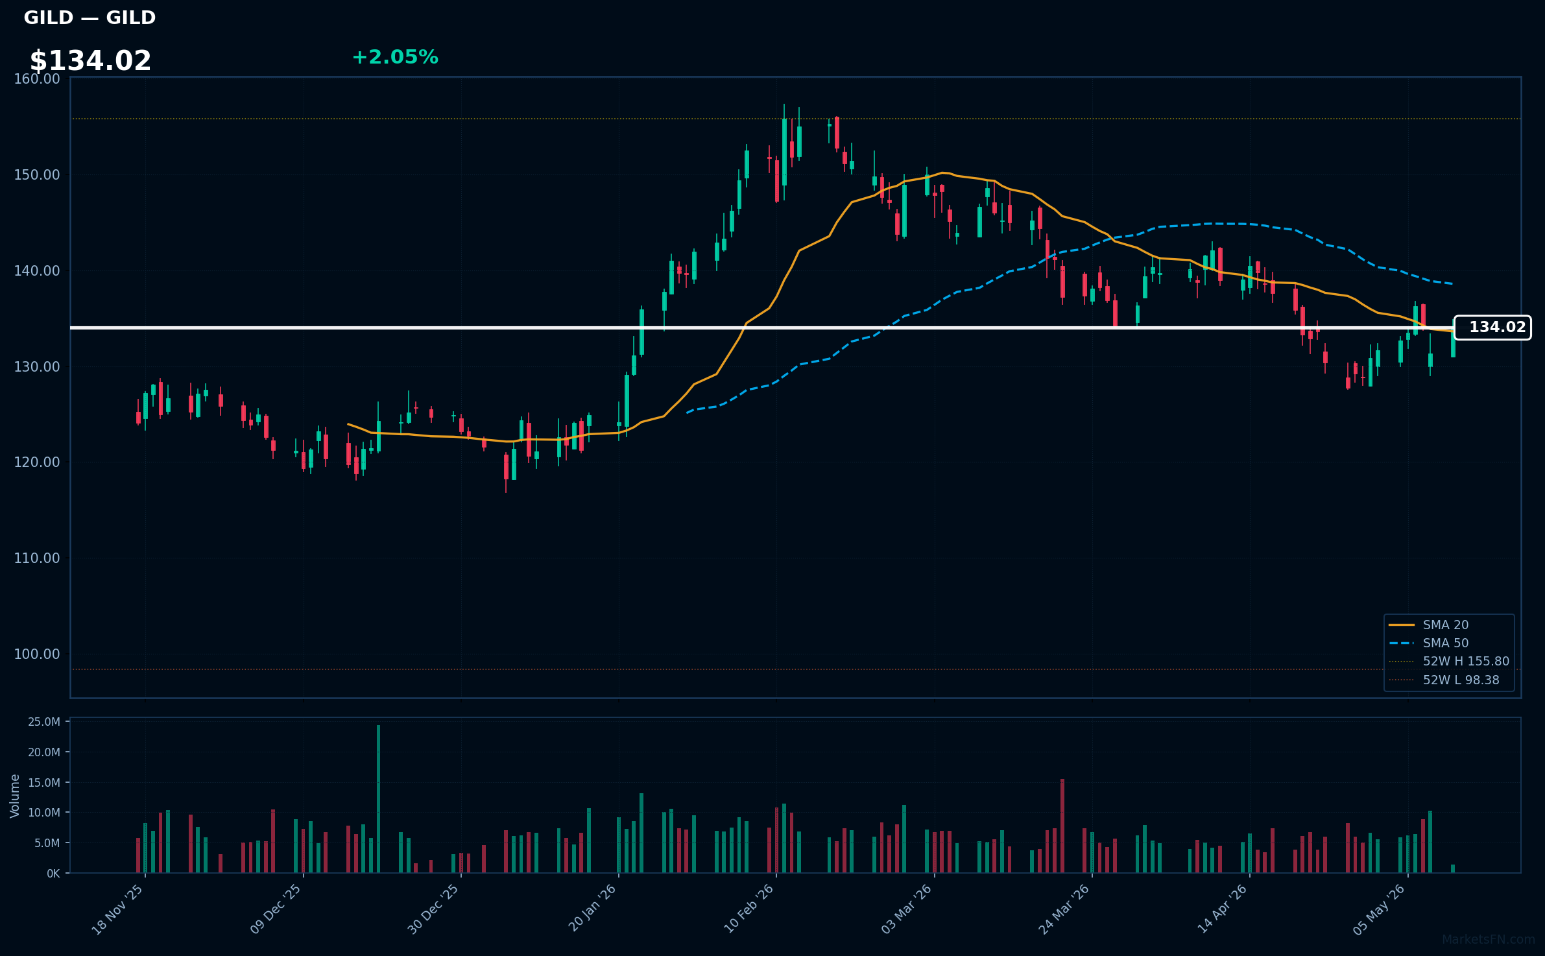This screenshot has height=956, width=1545.
Task: Click the red 15M volume bar in March
Action: [x=1062, y=826]
